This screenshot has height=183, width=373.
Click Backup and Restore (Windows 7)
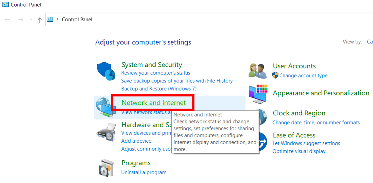159,89
